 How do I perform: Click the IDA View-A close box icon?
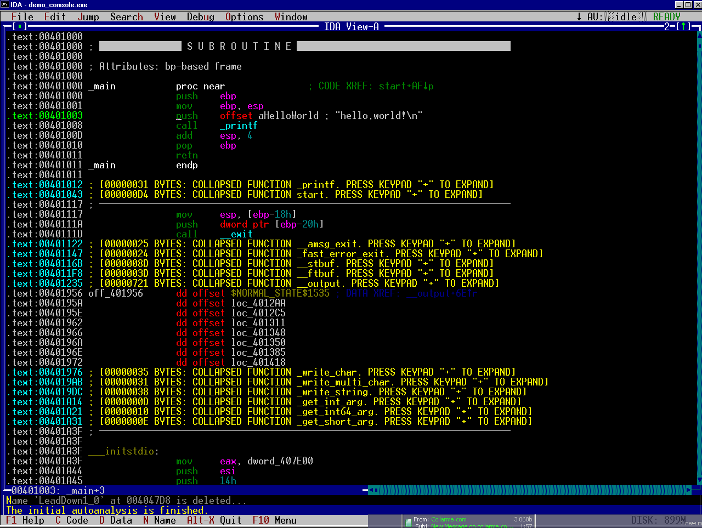pyautogui.click(x=19, y=26)
